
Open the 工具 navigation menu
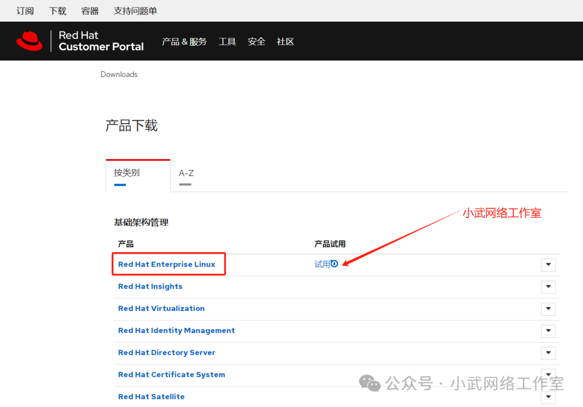tap(227, 42)
